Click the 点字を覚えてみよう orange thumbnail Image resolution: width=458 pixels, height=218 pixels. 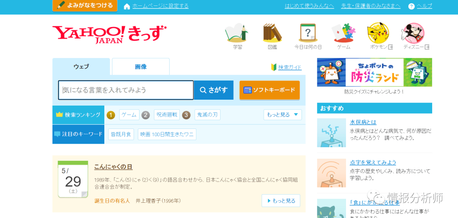[332, 173]
